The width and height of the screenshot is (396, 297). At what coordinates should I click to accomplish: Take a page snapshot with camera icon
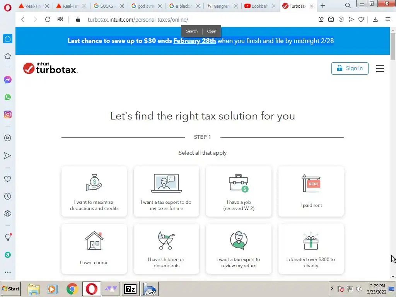point(331,19)
